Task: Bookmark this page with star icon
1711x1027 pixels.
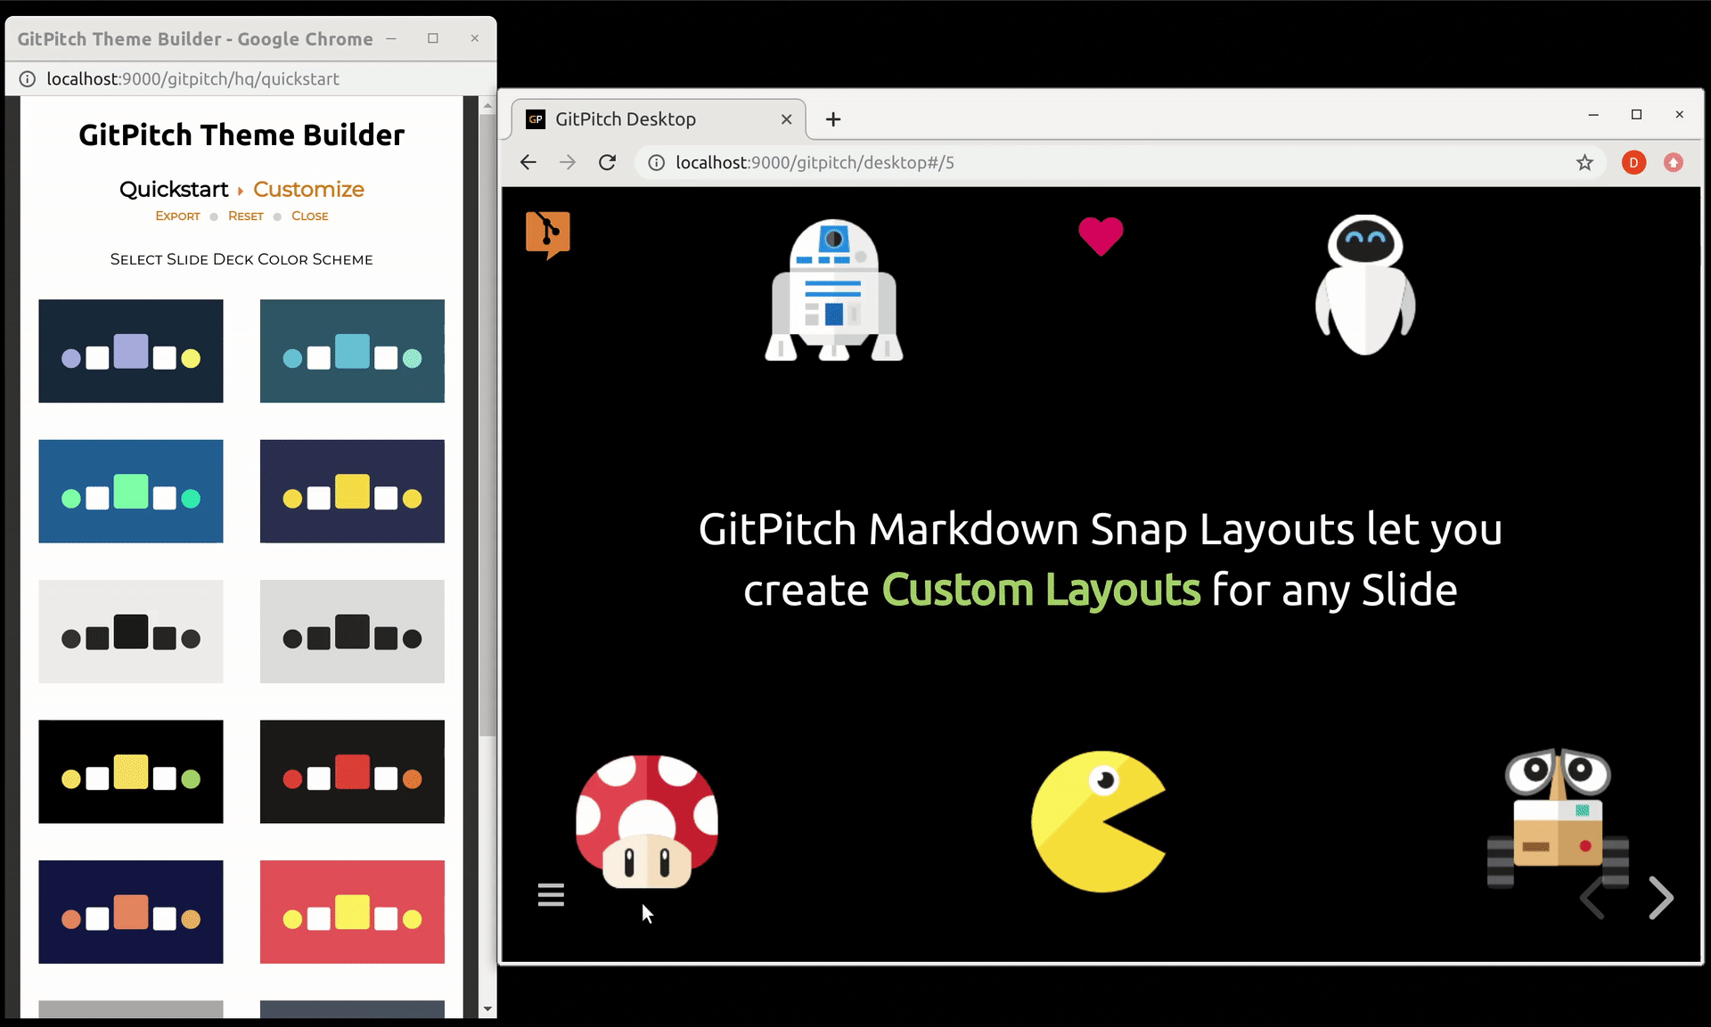Action: tap(1584, 162)
